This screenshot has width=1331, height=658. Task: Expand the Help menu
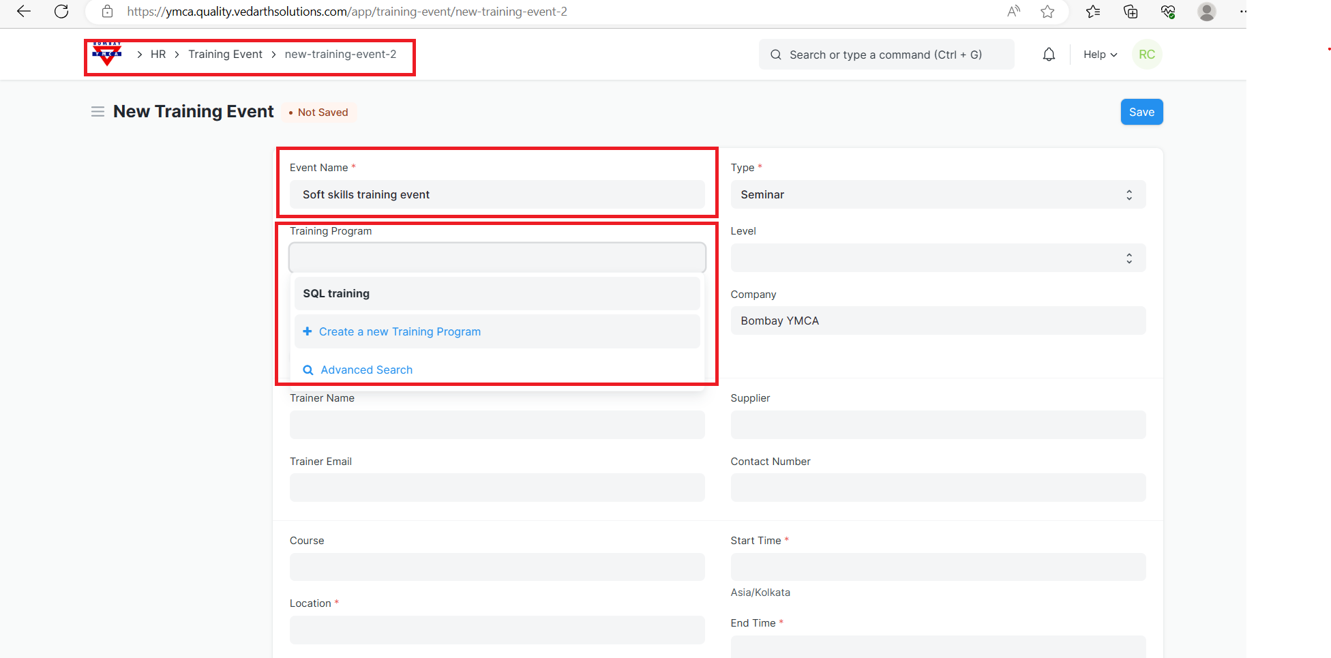point(1100,55)
